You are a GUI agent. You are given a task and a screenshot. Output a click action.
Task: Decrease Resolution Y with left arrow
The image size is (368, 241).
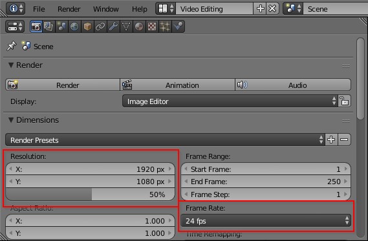pos(10,181)
